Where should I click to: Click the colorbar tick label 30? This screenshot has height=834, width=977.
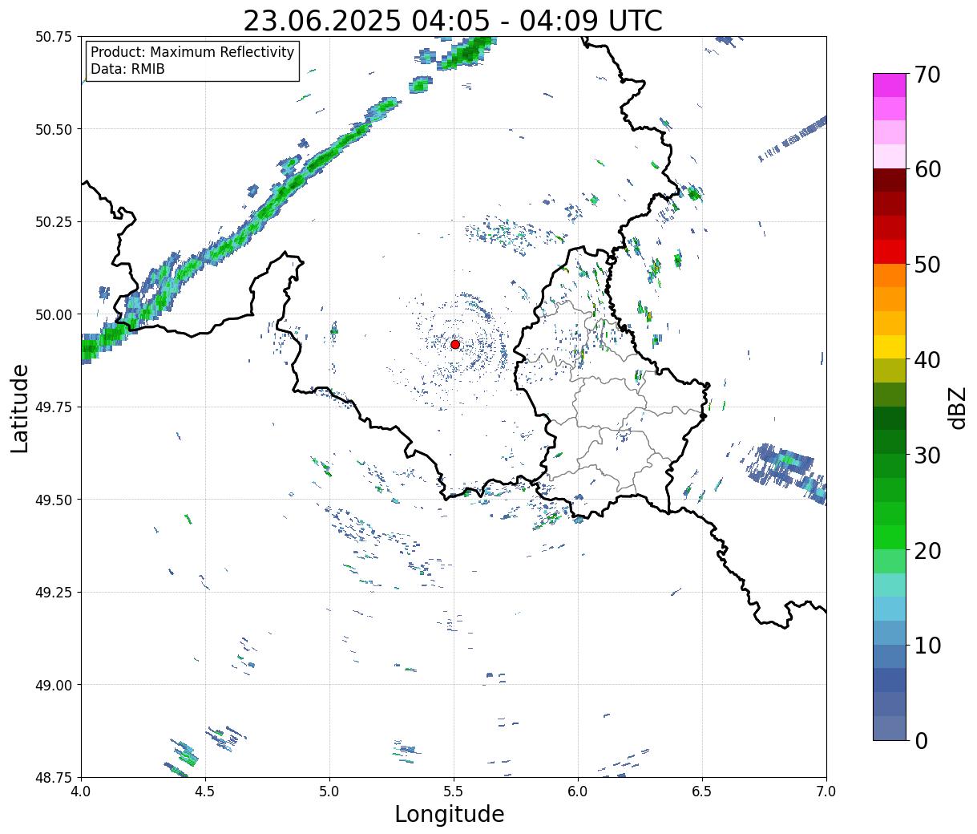click(x=927, y=455)
